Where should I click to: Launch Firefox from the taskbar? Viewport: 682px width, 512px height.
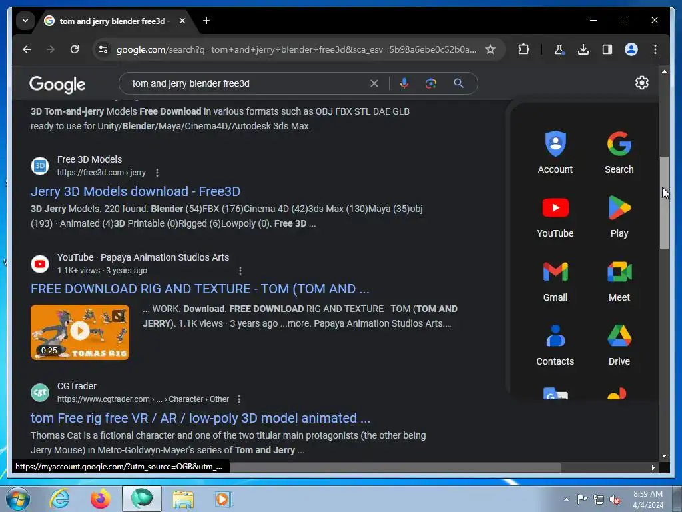[100, 499]
